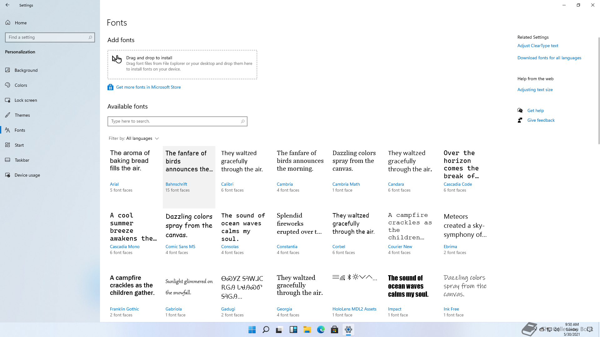Image resolution: width=600 pixels, height=337 pixels.
Task: Open File Explorer from the taskbar
Action: (x=307, y=330)
